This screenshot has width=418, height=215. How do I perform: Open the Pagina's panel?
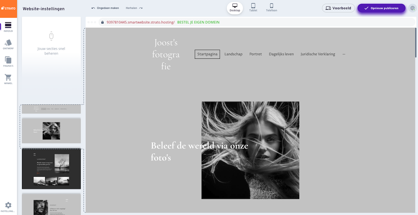8,62
